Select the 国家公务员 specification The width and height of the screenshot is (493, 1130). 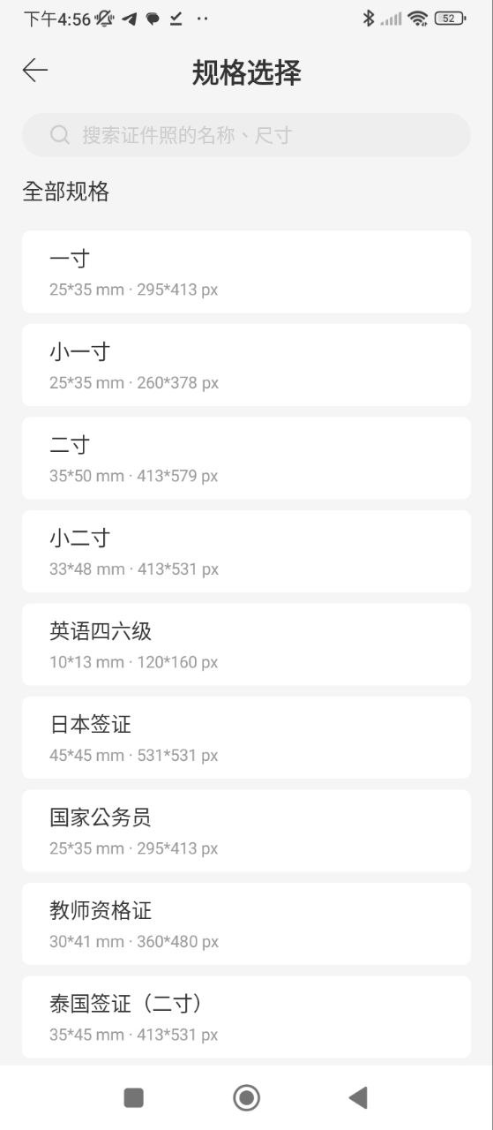click(246, 831)
